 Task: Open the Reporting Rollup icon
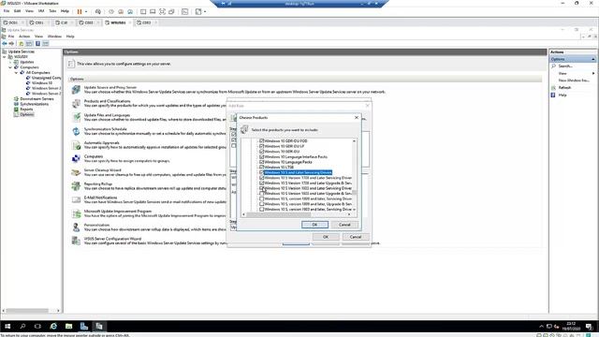click(x=76, y=186)
